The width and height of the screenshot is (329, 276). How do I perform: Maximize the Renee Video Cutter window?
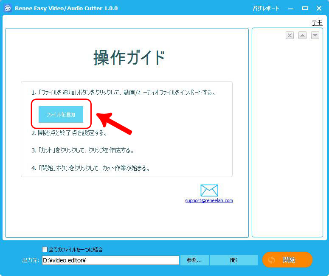(x=305, y=8)
